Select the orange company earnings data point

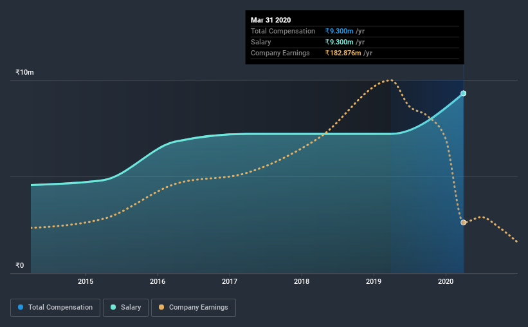pos(463,223)
